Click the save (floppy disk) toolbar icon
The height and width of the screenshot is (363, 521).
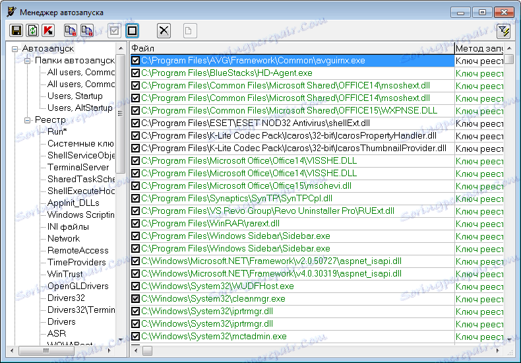click(x=16, y=30)
